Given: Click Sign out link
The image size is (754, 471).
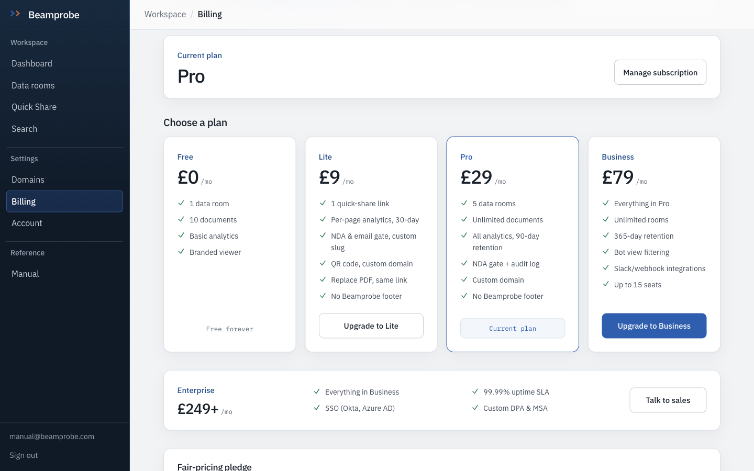Looking at the screenshot, I should pos(24,455).
